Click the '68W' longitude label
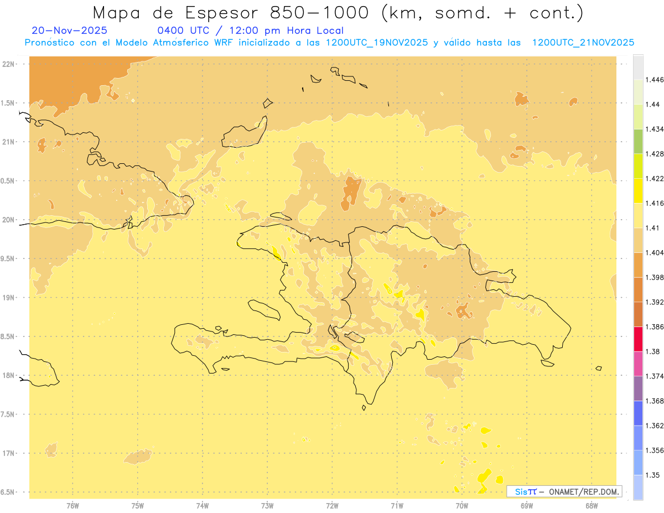Viewport: 664px width, 513px height. coord(592,505)
